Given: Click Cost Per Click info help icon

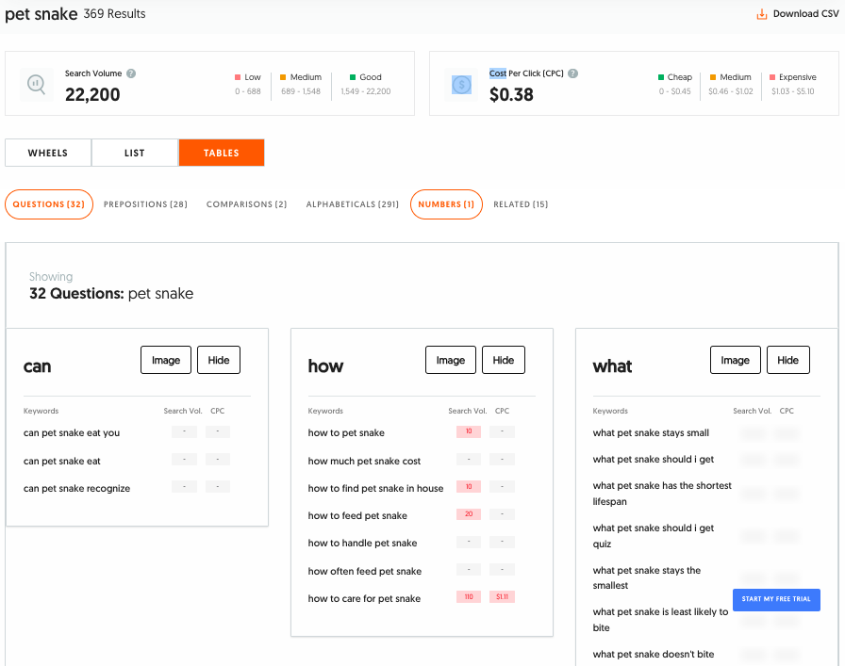Looking at the screenshot, I should click(x=573, y=73).
